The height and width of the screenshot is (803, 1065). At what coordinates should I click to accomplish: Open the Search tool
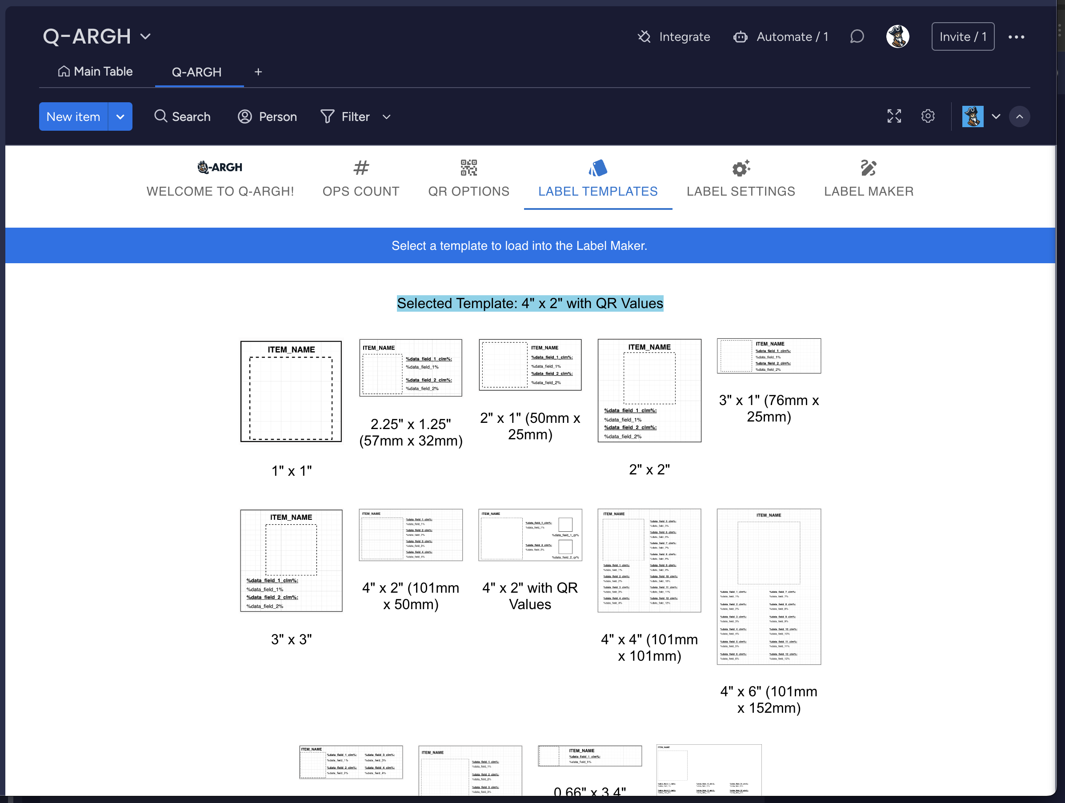click(182, 116)
